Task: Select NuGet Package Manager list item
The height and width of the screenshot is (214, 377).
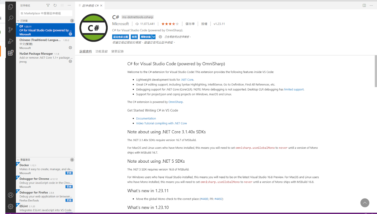Action: 45,57
